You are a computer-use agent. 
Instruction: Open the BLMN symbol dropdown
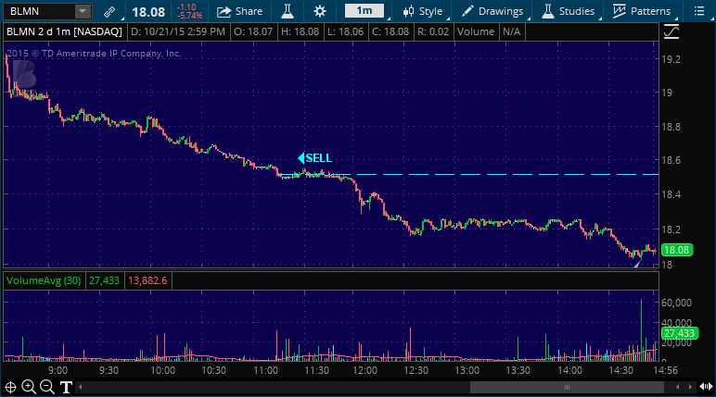click(x=83, y=11)
